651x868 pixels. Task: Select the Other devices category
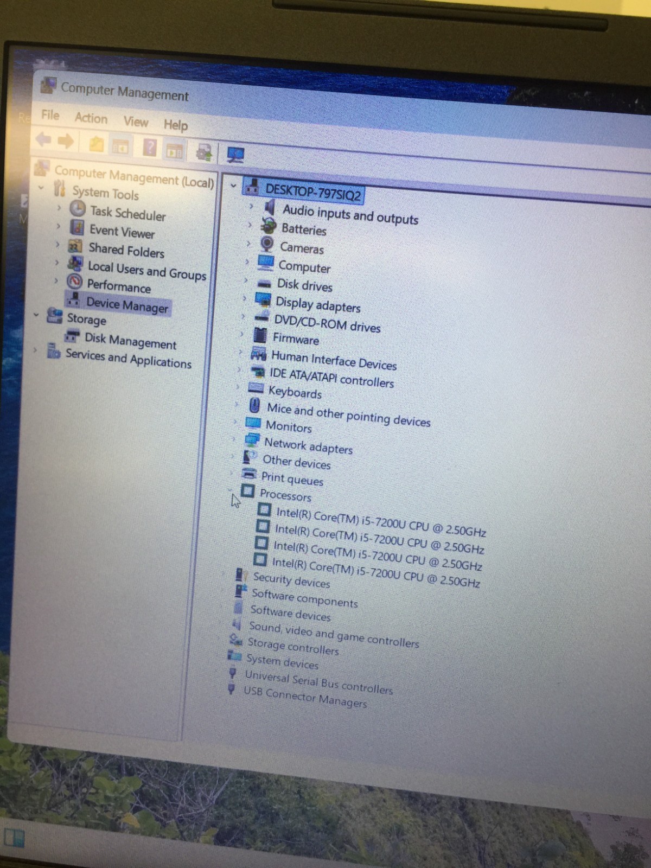coord(297,462)
